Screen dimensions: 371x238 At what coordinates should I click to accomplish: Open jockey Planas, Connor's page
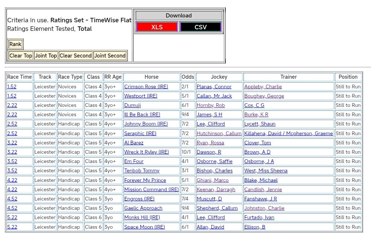214,87
